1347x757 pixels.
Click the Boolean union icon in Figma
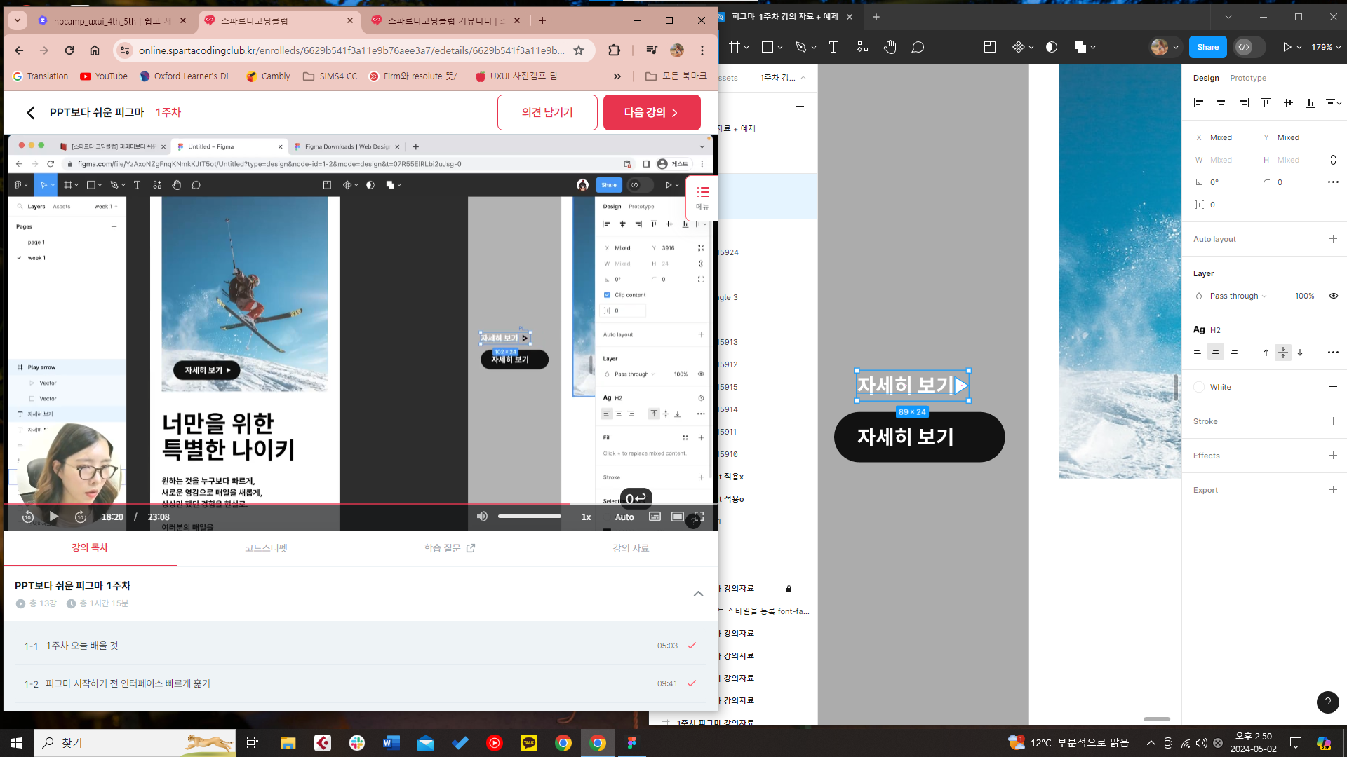pos(1080,47)
